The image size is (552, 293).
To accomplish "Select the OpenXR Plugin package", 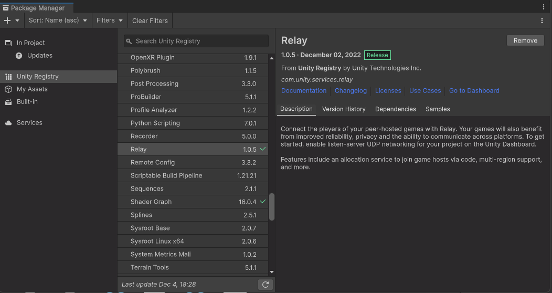I will click(193, 57).
